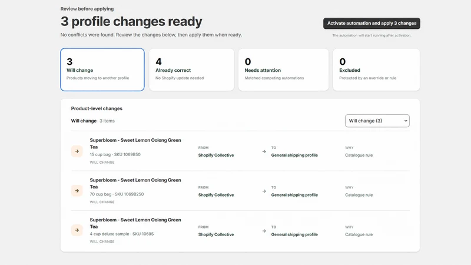
Task: Click 'No conflicts were found' description text
Action: tap(151, 35)
